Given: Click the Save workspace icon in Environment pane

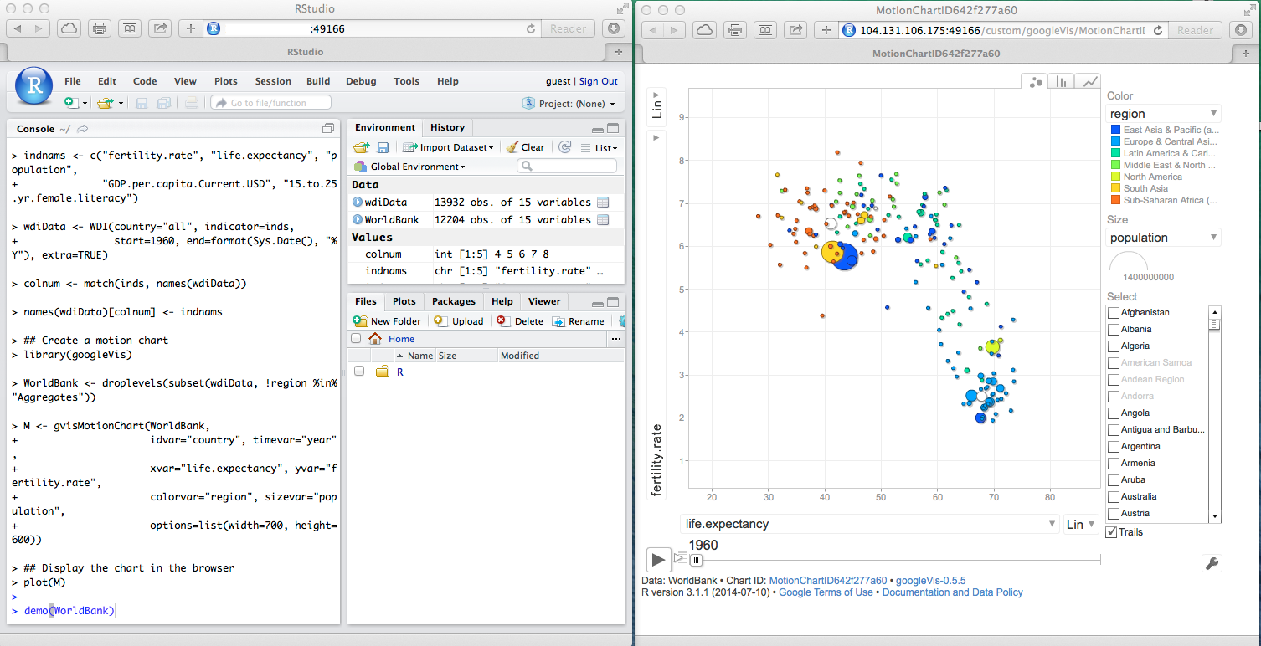Looking at the screenshot, I should tap(383, 147).
